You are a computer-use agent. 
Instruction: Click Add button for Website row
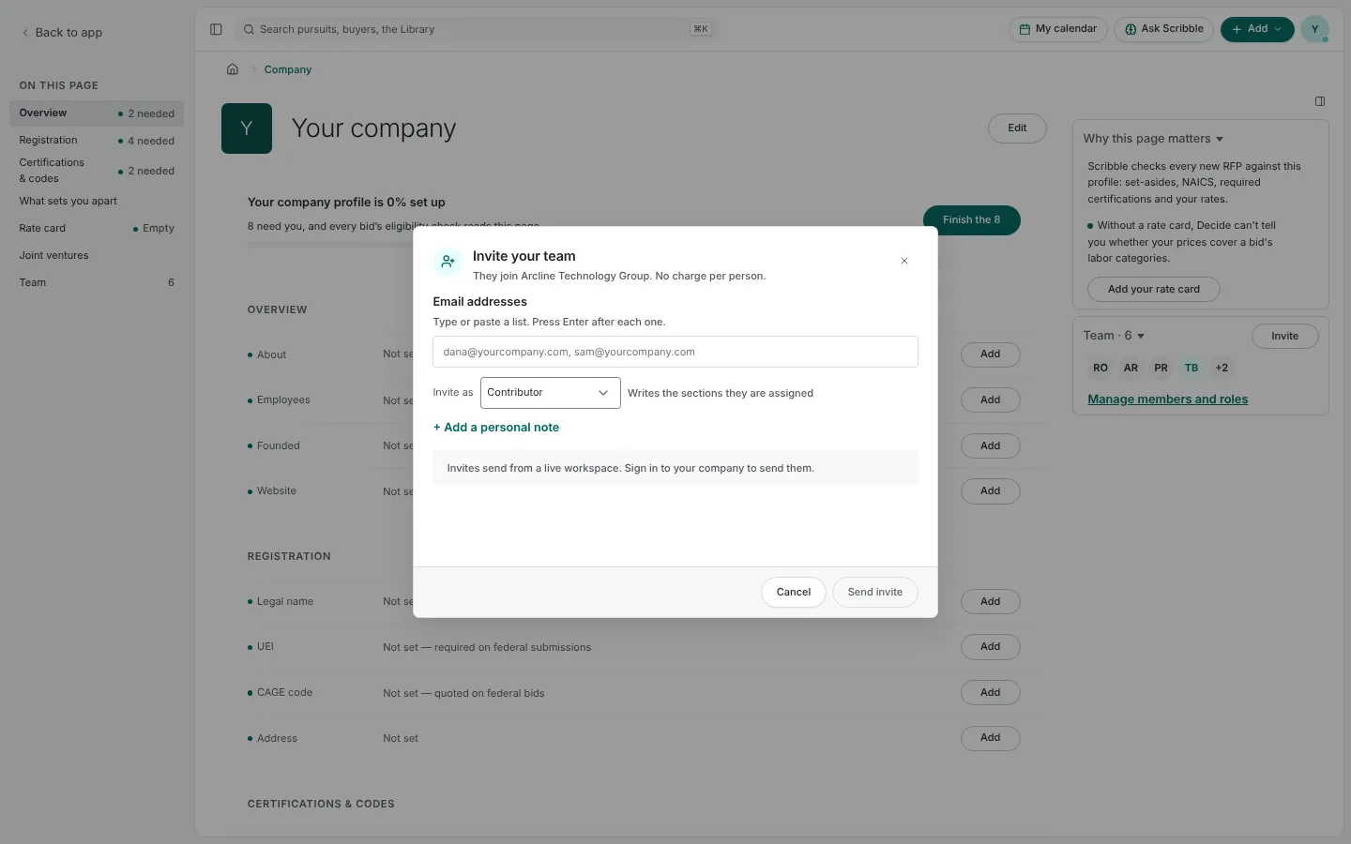click(x=991, y=491)
